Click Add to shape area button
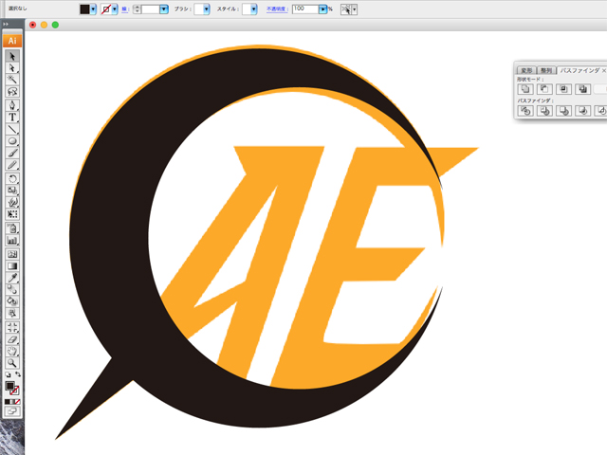The height and width of the screenshot is (455, 607). coord(525,89)
